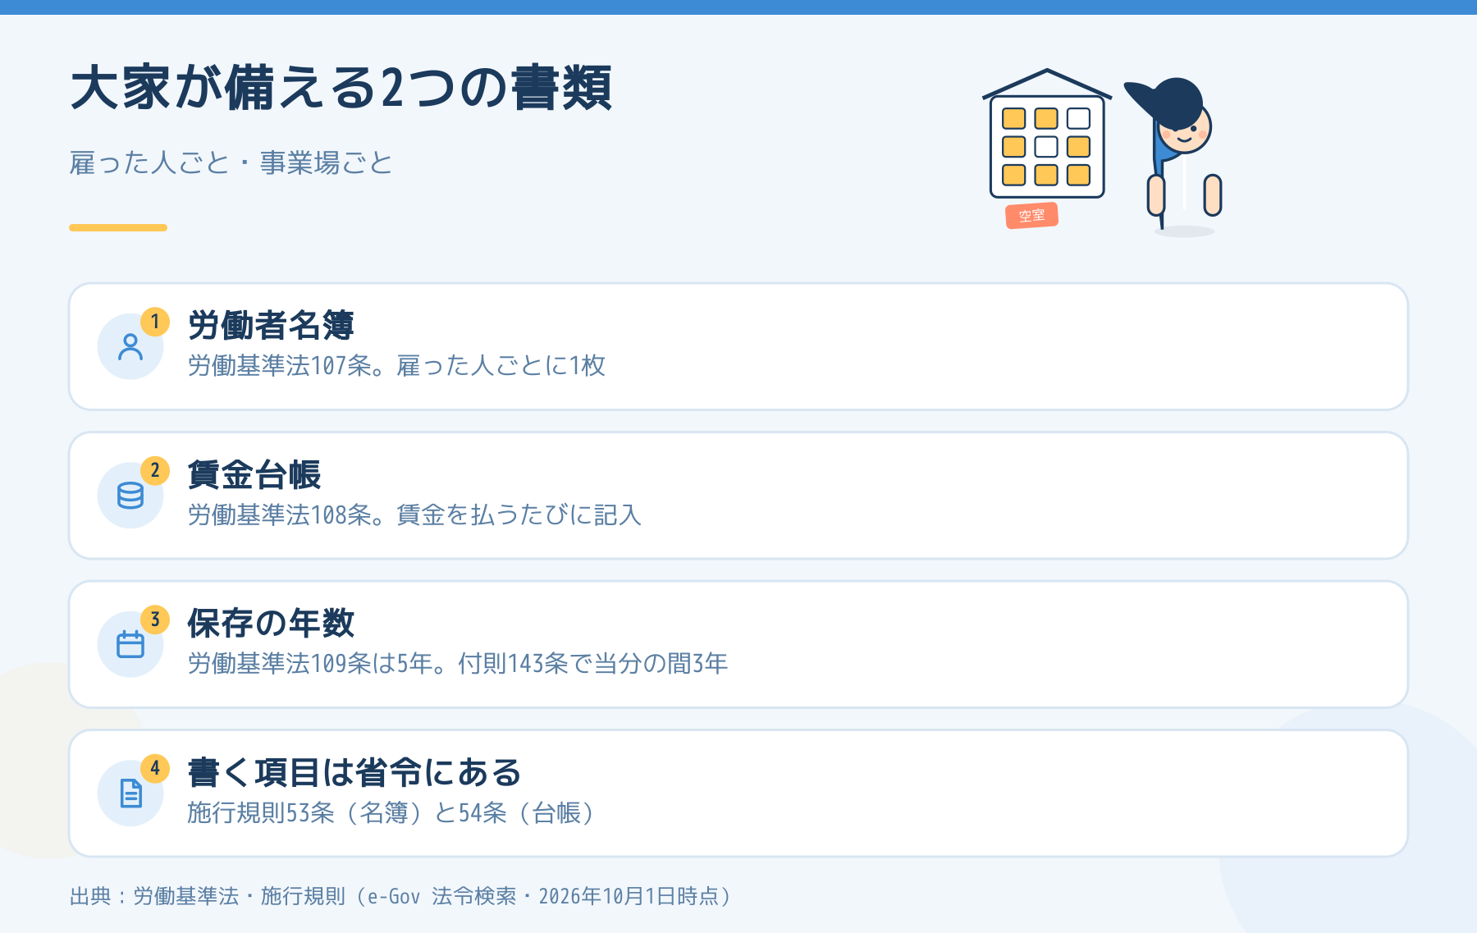The width and height of the screenshot is (1477, 933).
Task: Click the 空室 vacancy tag
Action: click(x=1031, y=216)
